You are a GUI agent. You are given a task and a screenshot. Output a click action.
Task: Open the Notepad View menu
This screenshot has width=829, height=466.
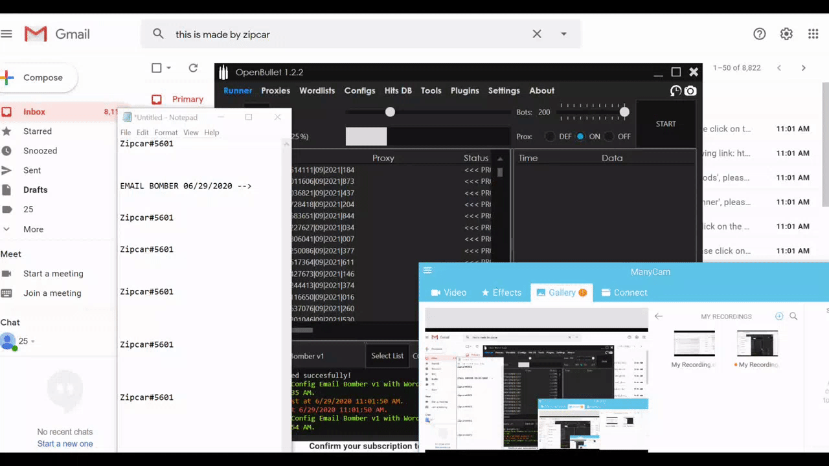[x=190, y=133]
